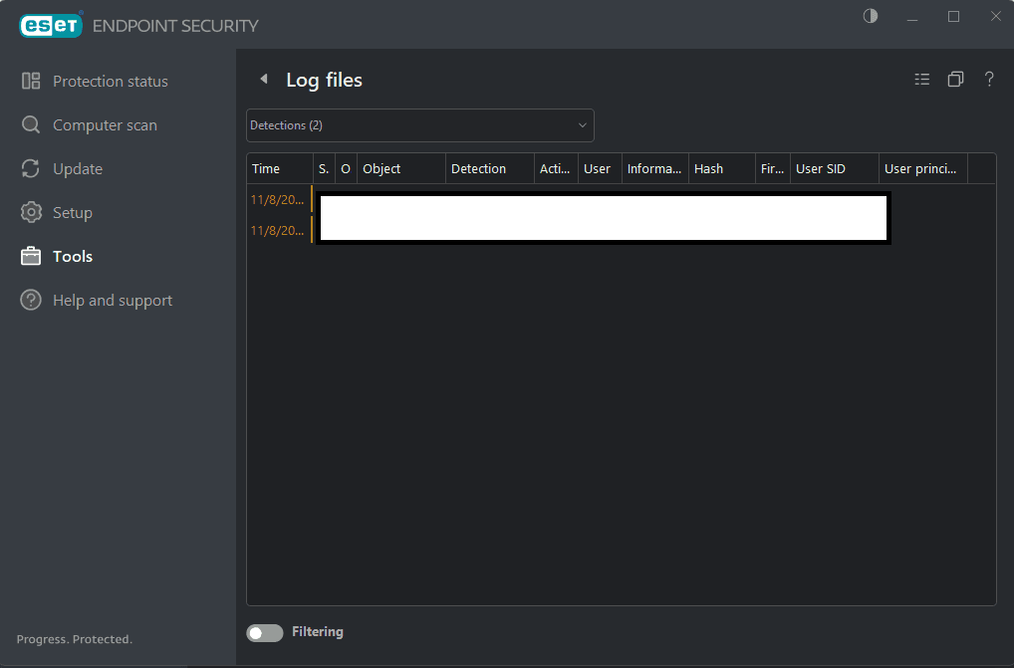This screenshot has height=668, width=1014.
Task: Go back using the arrow beside Log files
Action: coord(264,79)
